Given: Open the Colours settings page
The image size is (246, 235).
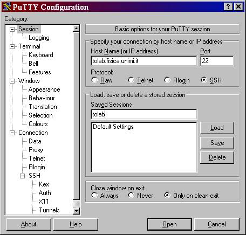Looking at the screenshot, I should coord(38,124).
